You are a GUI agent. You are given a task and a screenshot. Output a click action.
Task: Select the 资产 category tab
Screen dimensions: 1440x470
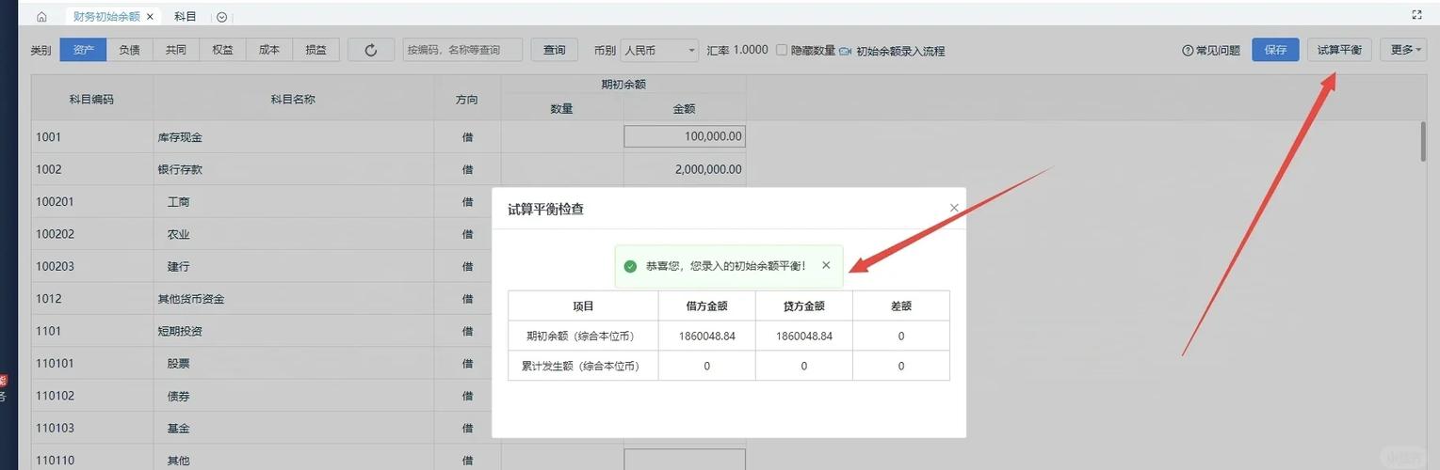click(x=83, y=50)
